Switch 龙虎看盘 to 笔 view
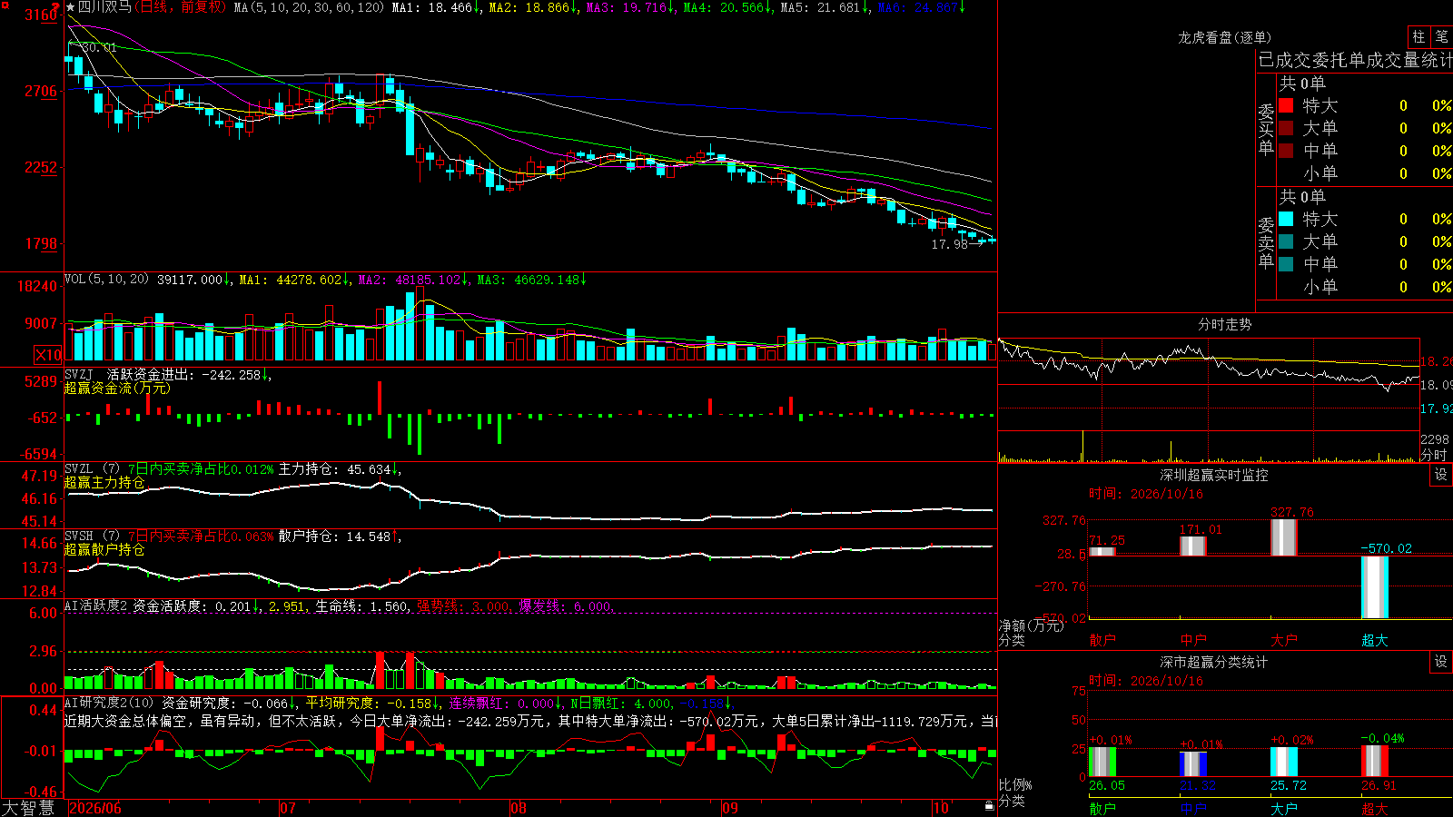This screenshot has width=1453, height=817. pyautogui.click(x=1441, y=36)
